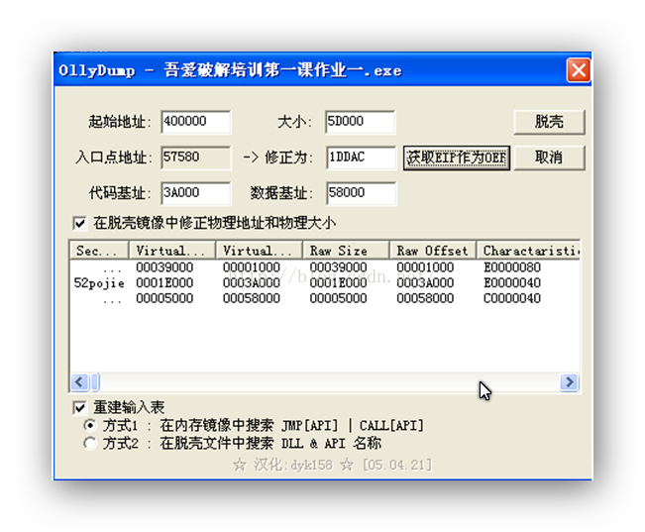Screen dimensions: 645x532
Task: Sort by the Sec... column header
Action: [99, 251]
